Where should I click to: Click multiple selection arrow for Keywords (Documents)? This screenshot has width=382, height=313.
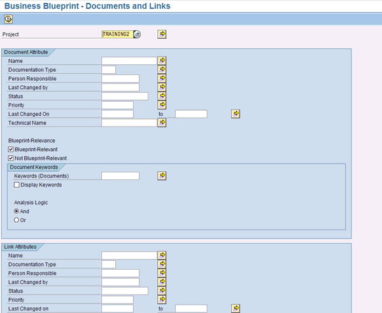(x=162, y=176)
